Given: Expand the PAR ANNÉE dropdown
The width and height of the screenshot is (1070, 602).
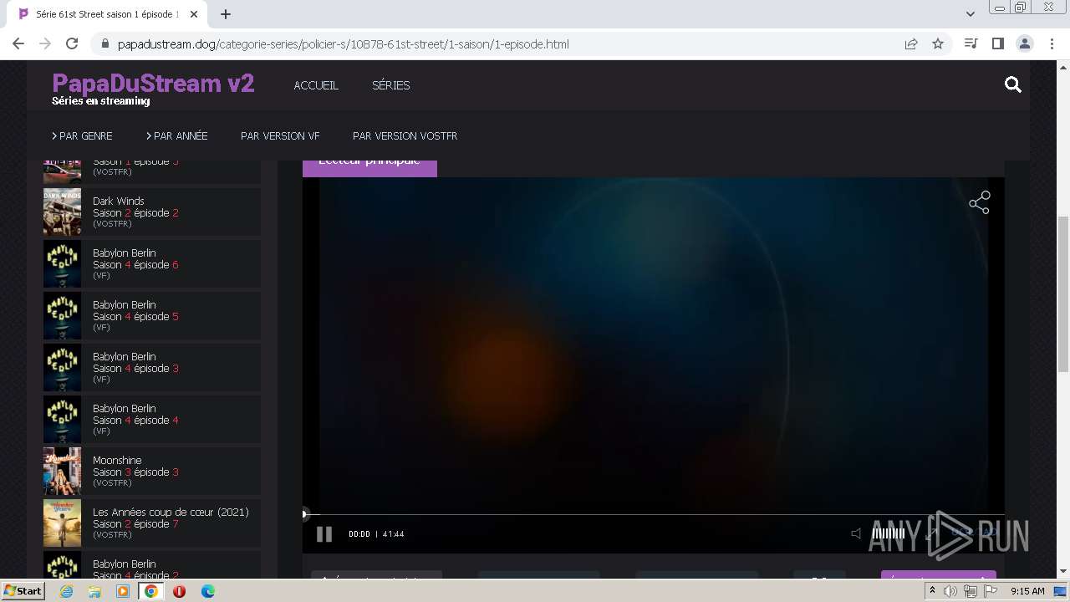Looking at the screenshot, I should [177, 135].
